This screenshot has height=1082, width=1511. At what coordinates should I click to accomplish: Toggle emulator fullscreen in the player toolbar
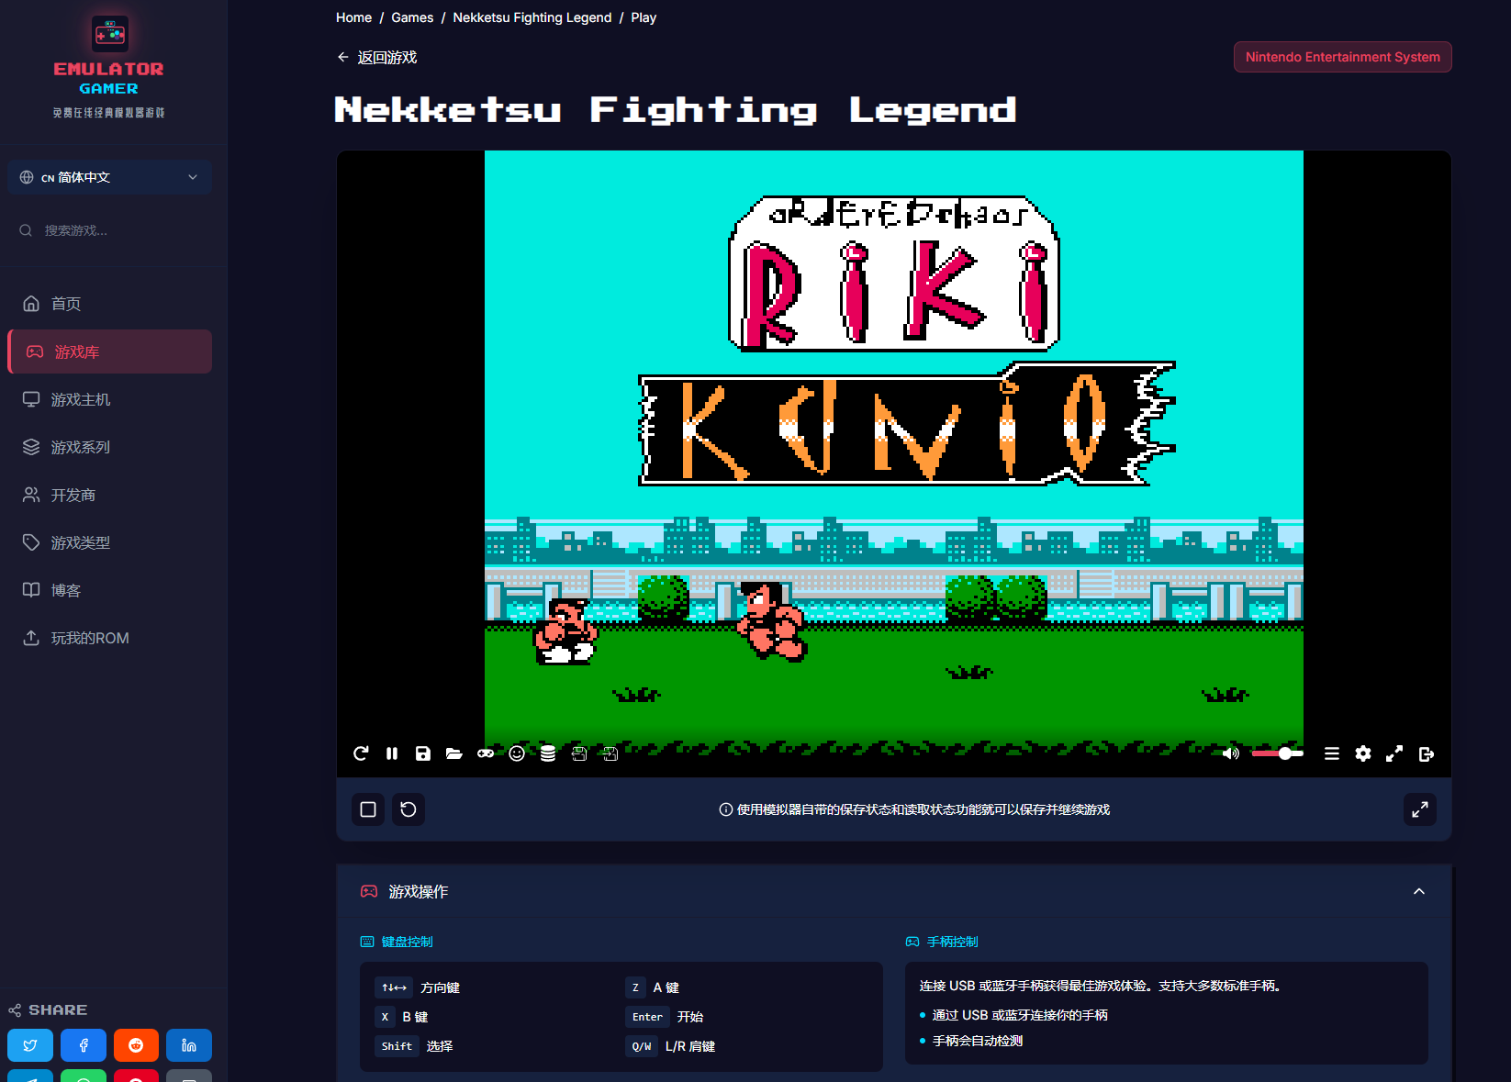click(1394, 753)
